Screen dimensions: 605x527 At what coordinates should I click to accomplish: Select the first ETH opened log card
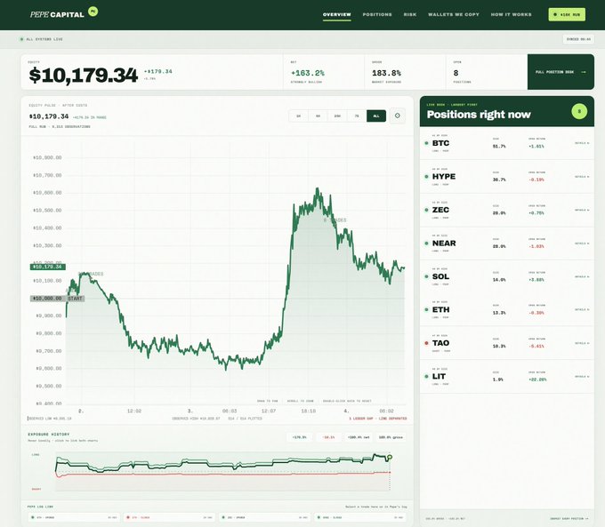[x=74, y=517]
